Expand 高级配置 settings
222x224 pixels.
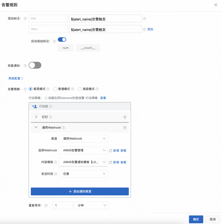tap(15, 79)
